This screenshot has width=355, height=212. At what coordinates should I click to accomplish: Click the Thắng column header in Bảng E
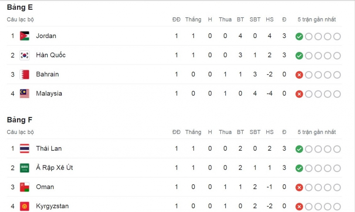point(193,19)
